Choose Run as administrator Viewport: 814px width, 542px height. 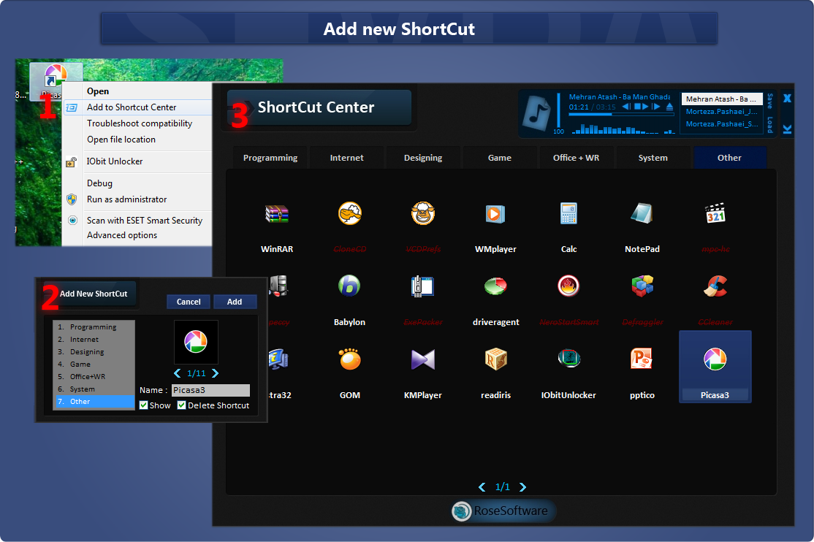tap(137, 199)
